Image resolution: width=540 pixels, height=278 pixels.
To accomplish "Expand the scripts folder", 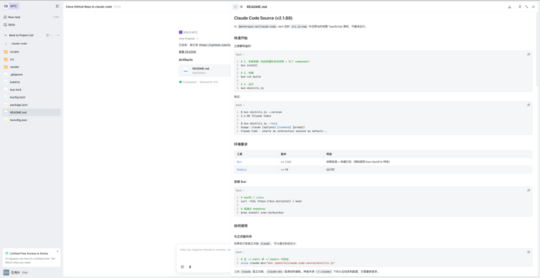I will (x=14, y=51).
